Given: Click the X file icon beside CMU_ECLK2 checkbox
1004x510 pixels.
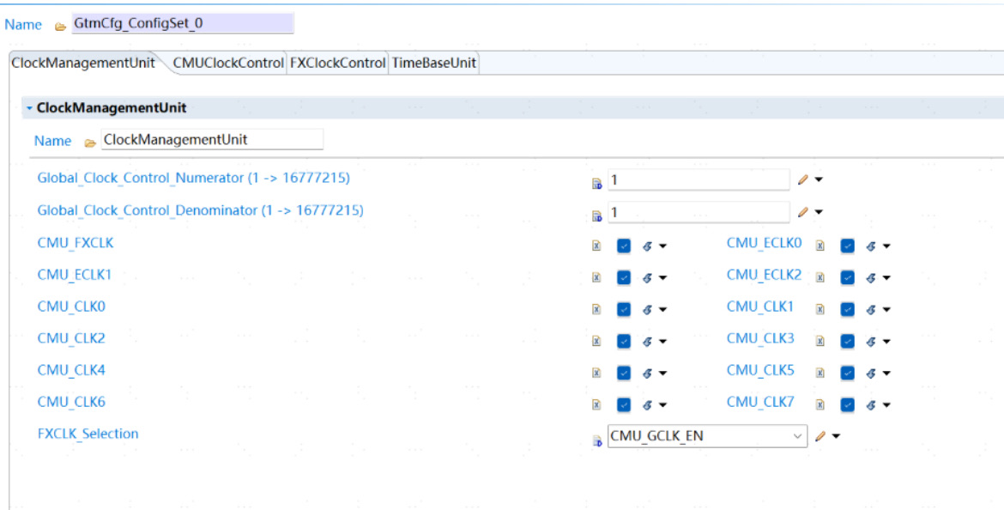Looking at the screenshot, I should click(820, 277).
